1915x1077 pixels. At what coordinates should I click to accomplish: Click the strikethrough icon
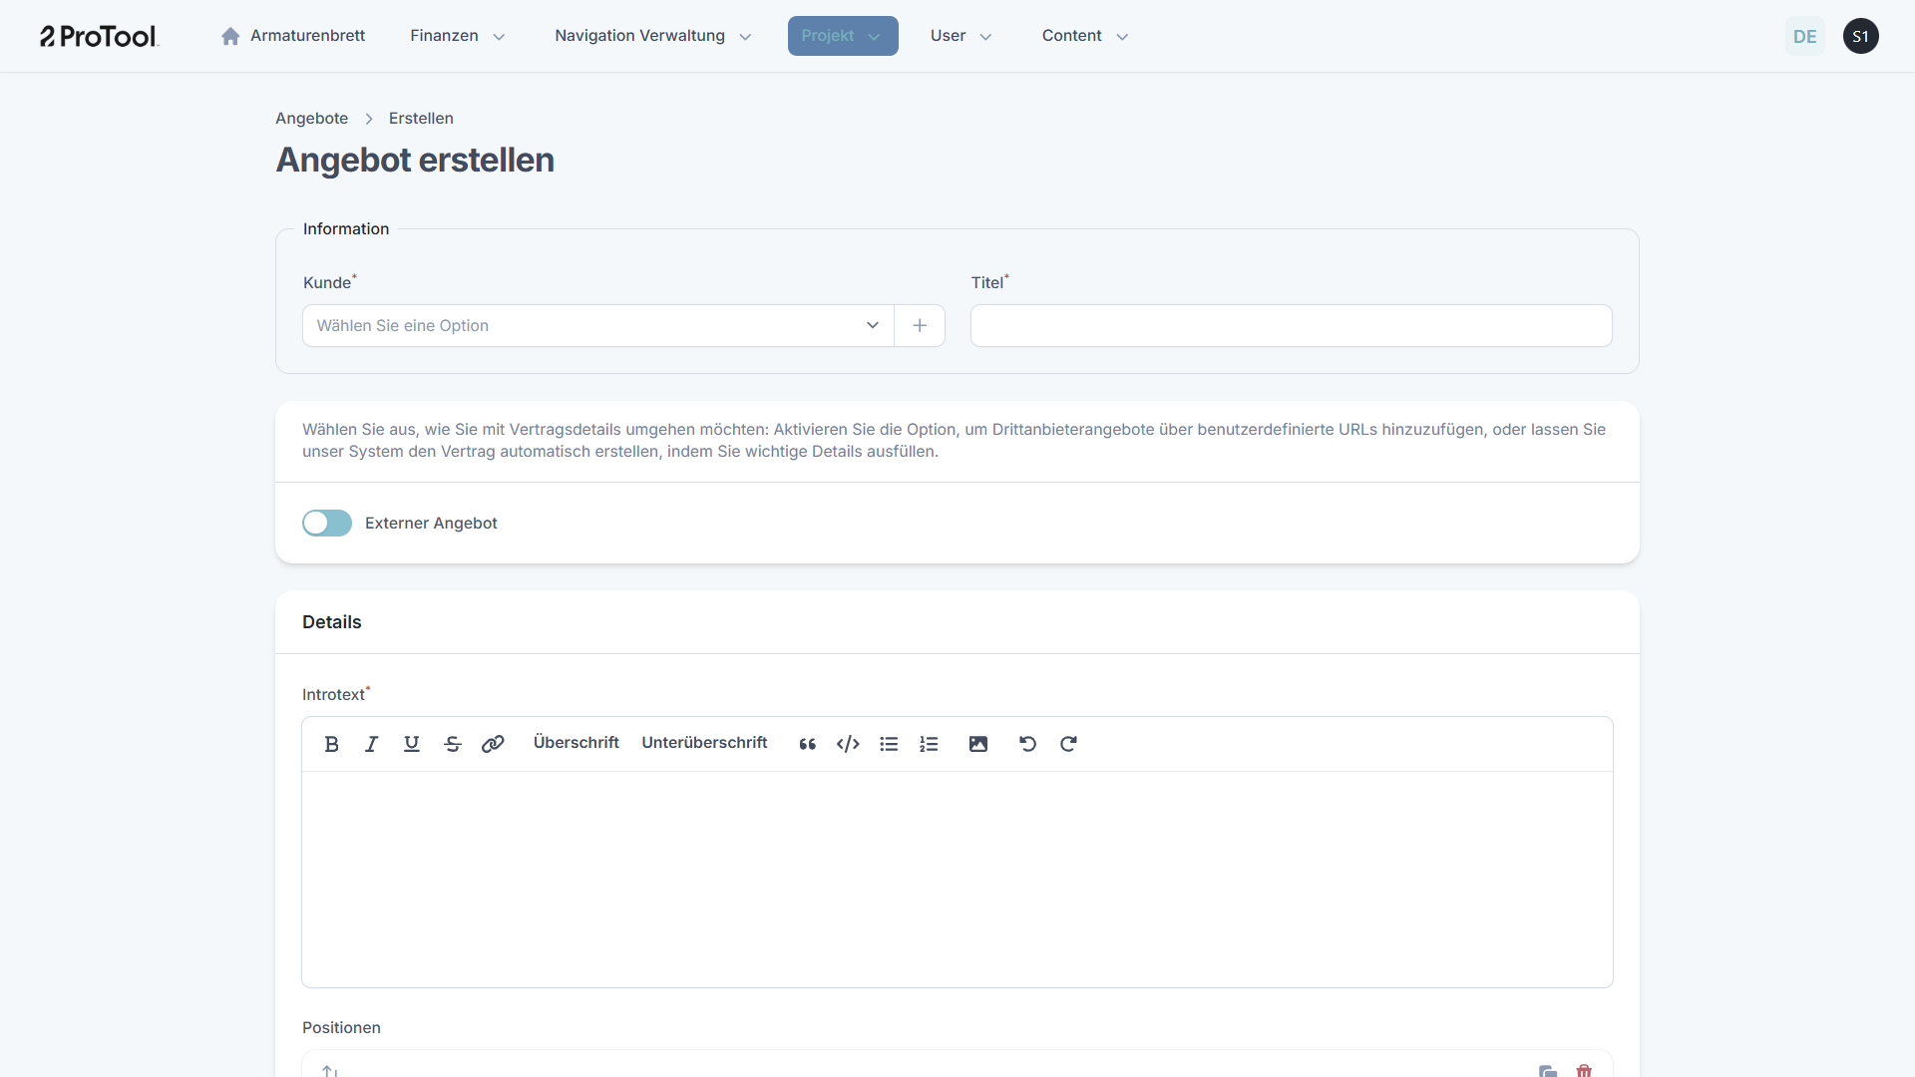click(x=452, y=744)
